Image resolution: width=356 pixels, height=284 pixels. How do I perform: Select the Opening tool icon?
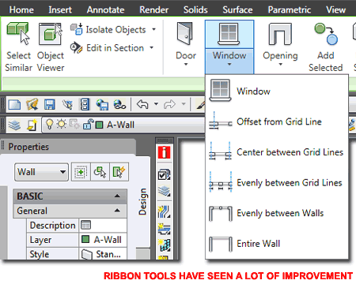coord(280,34)
